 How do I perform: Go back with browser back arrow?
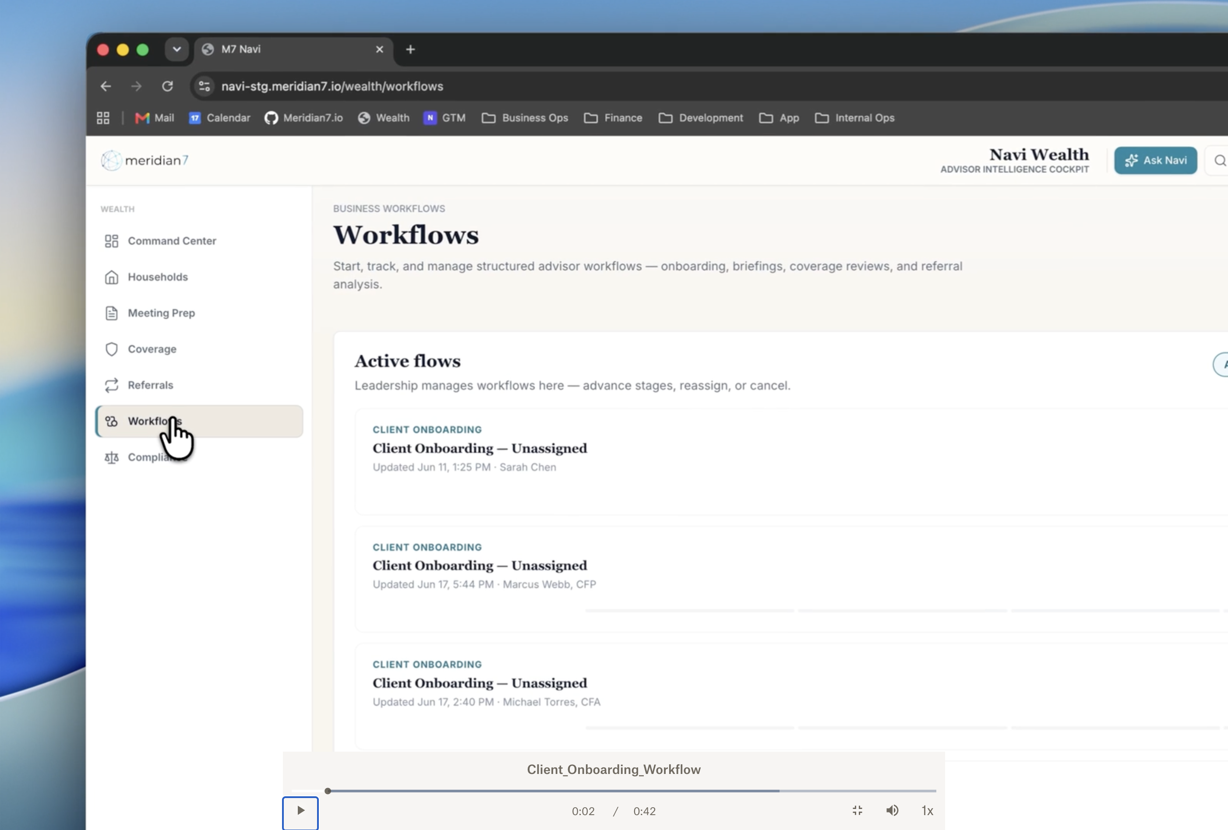pos(106,86)
